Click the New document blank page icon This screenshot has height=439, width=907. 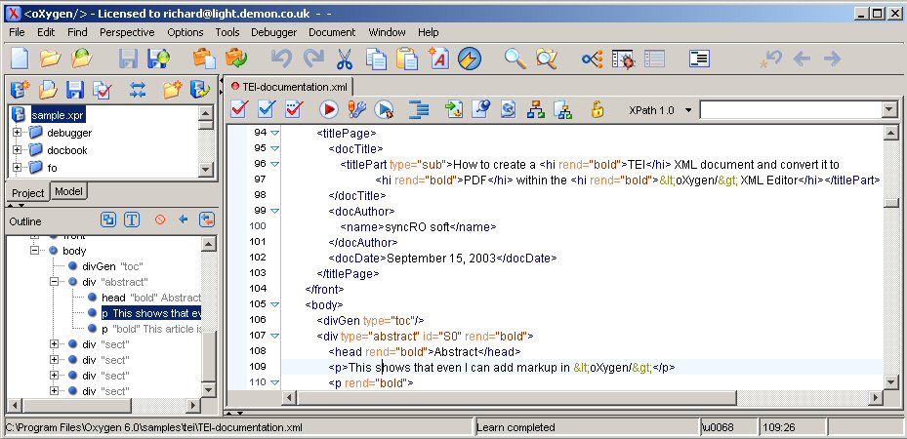(x=20, y=59)
